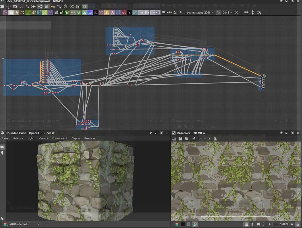Add a Channels Shuffle node
This screenshot has width=302, height=228.
coord(22,13)
